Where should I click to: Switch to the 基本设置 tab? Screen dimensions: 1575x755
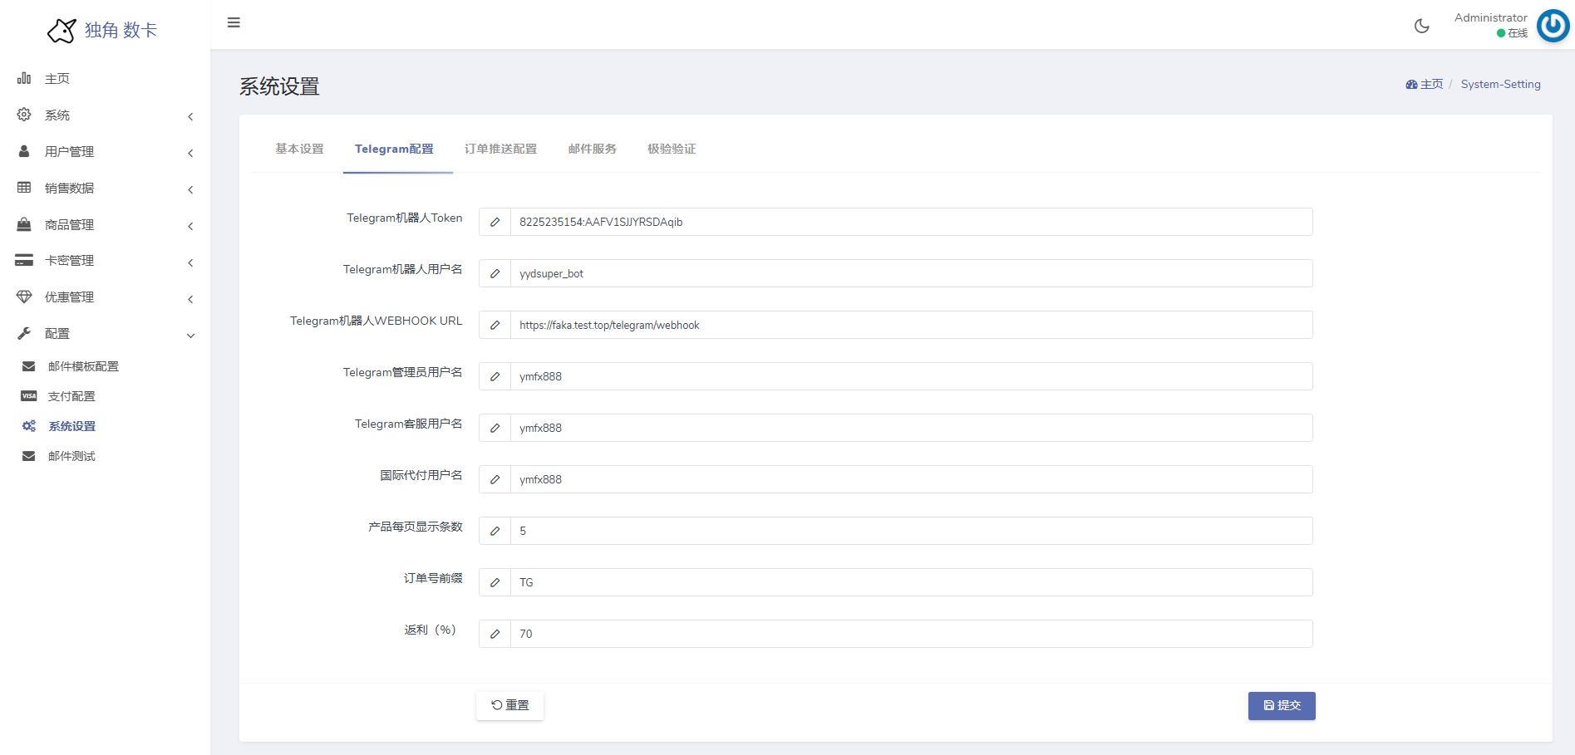(299, 149)
